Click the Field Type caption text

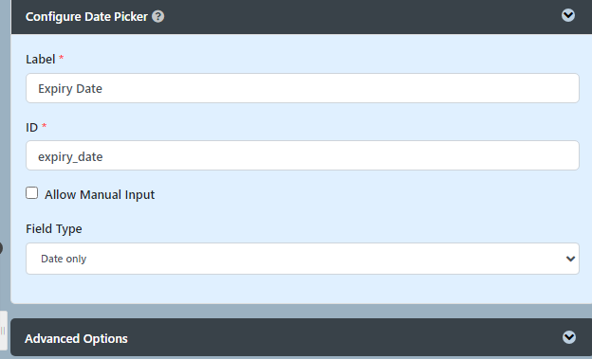[54, 229]
